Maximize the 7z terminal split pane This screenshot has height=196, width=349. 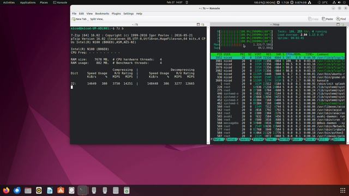click(198, 24)
